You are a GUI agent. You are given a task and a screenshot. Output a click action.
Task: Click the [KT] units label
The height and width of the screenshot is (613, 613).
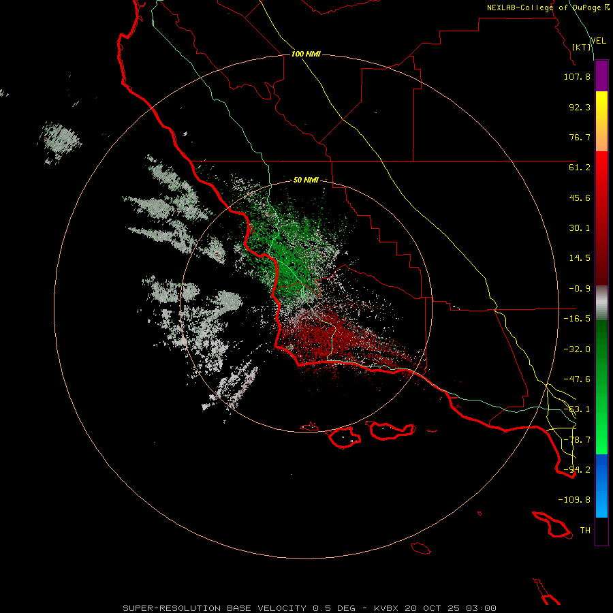[x=582, y=47]
